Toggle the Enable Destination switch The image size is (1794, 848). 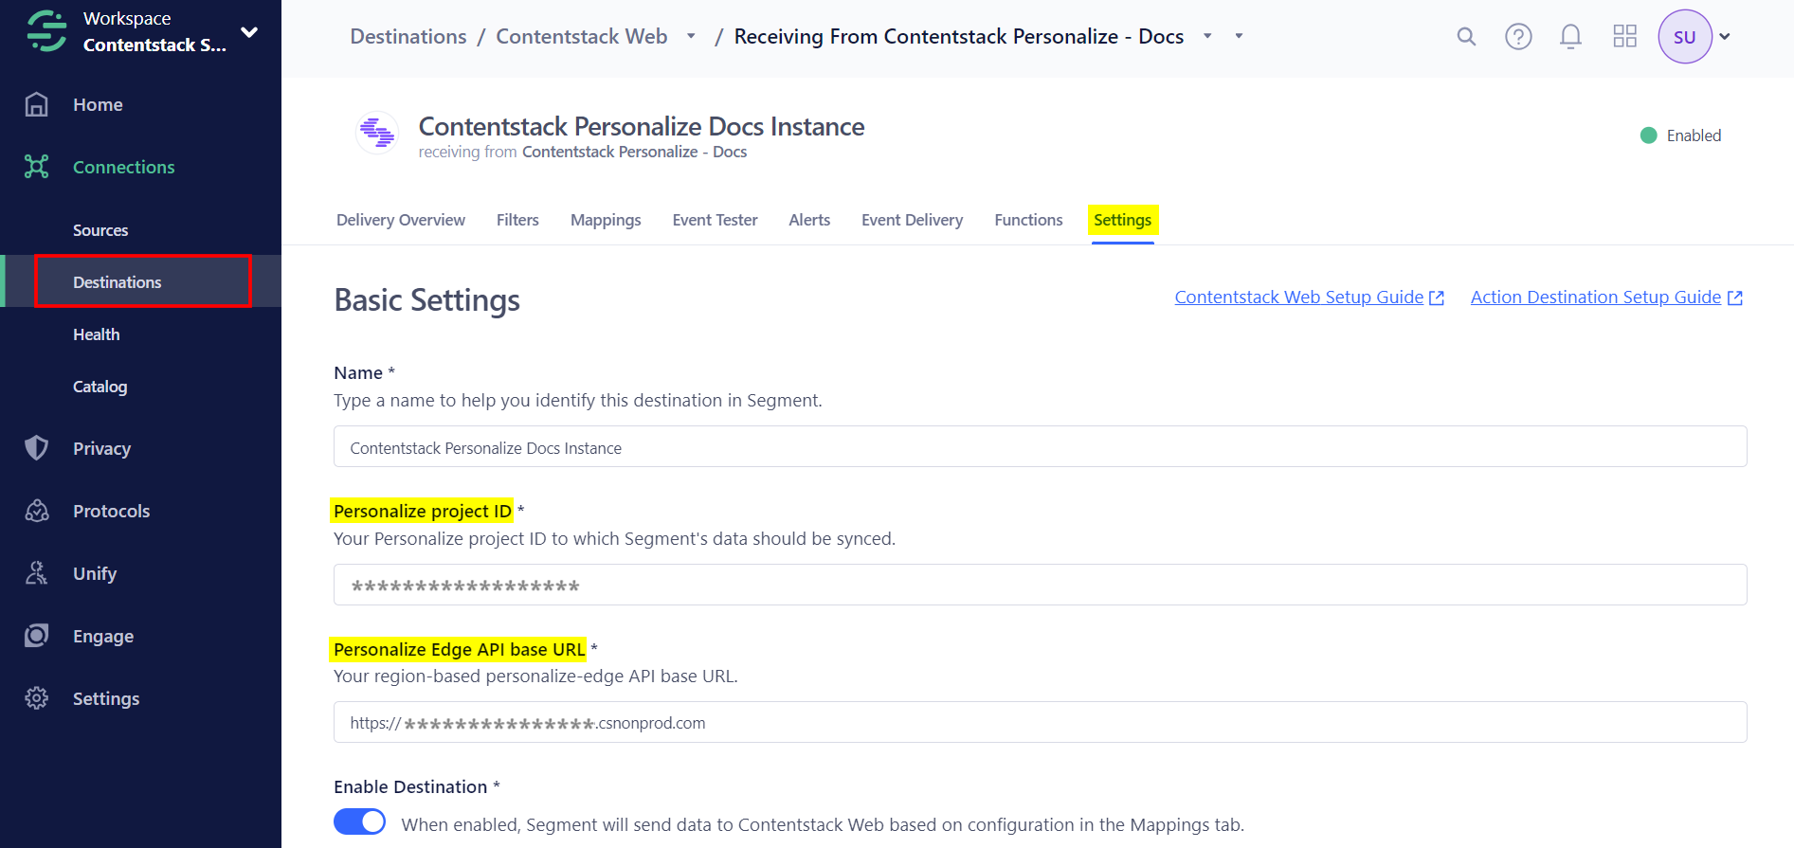tap(359, 821)
